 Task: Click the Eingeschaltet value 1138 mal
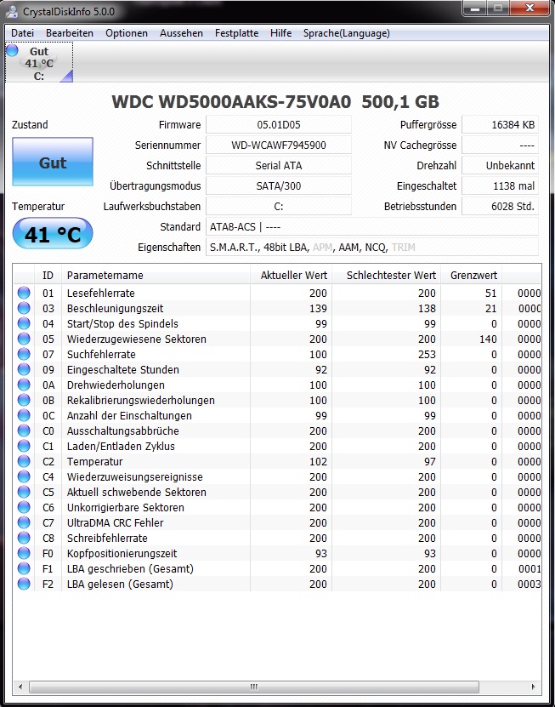500,185
